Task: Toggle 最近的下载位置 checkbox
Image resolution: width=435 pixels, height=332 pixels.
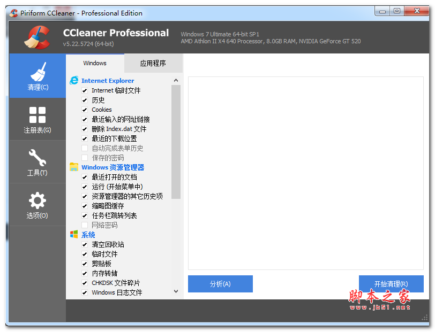Action: coord(85,138)
